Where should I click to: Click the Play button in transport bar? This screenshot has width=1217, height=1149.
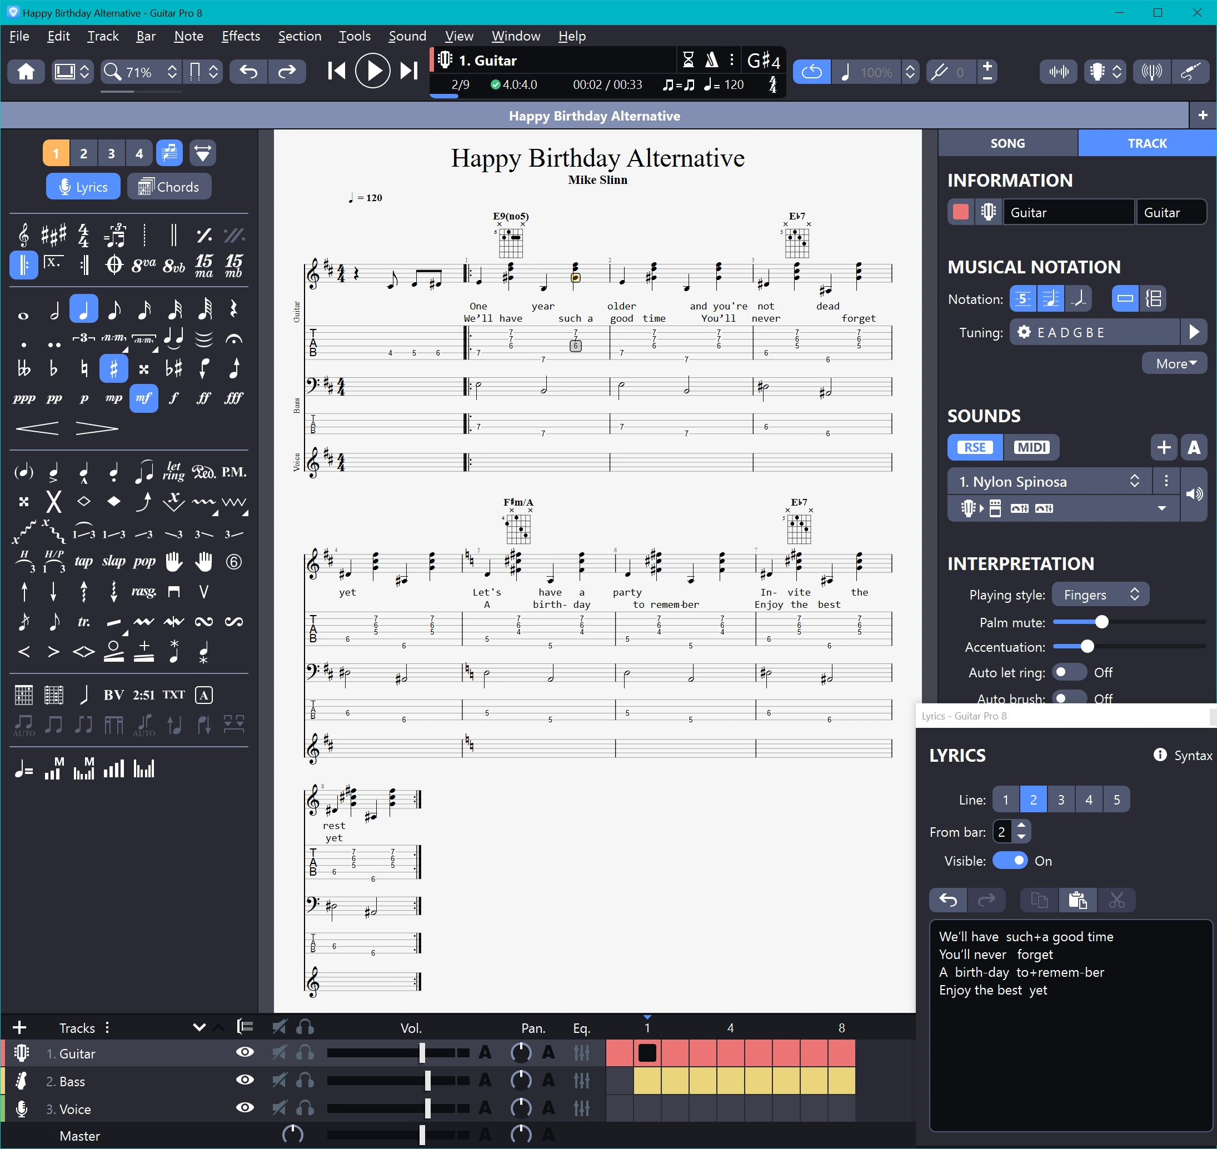click(372, 71)
